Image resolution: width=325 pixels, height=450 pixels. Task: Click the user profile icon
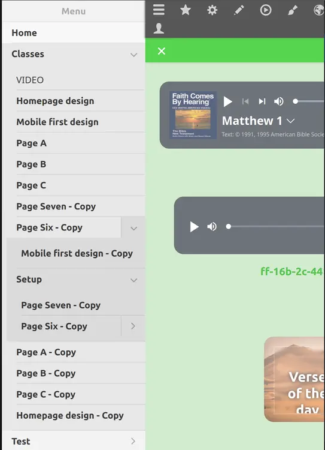159,28
